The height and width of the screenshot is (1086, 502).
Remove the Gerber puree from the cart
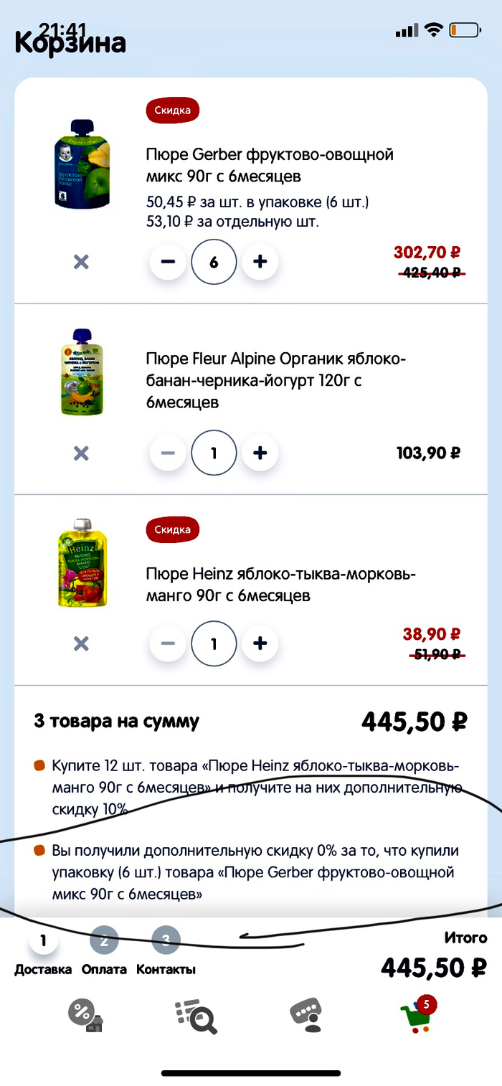click(x=81, y=262)
